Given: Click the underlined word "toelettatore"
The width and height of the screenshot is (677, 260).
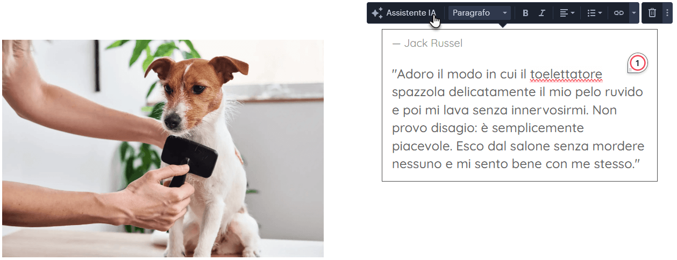Looking at the screenshot, I should pos(566,74).
